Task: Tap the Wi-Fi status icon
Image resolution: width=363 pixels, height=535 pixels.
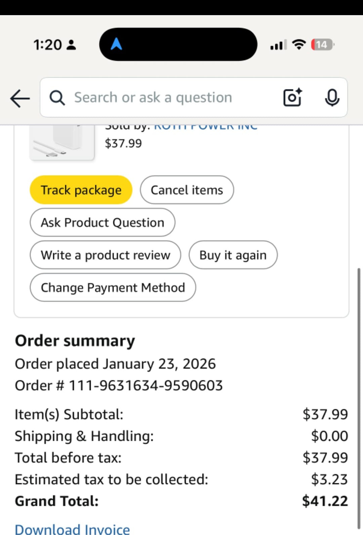Action: (x=299, y=44)
